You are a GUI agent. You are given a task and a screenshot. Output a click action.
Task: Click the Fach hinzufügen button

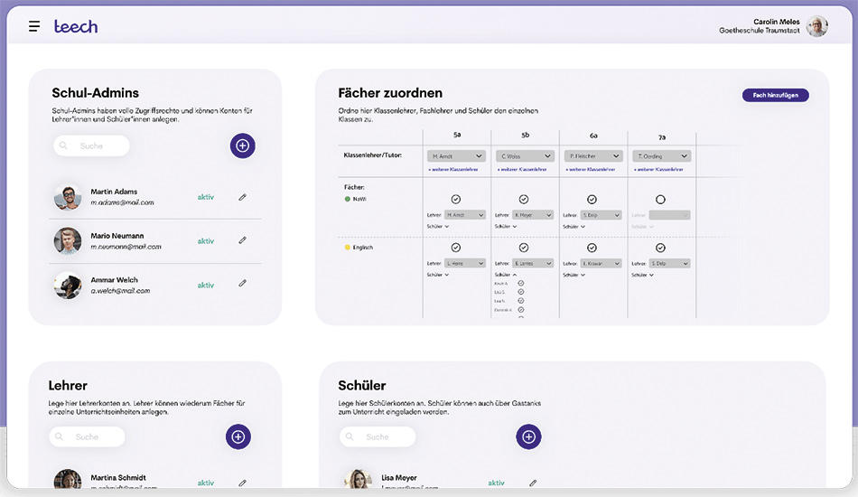pos(775,95)
